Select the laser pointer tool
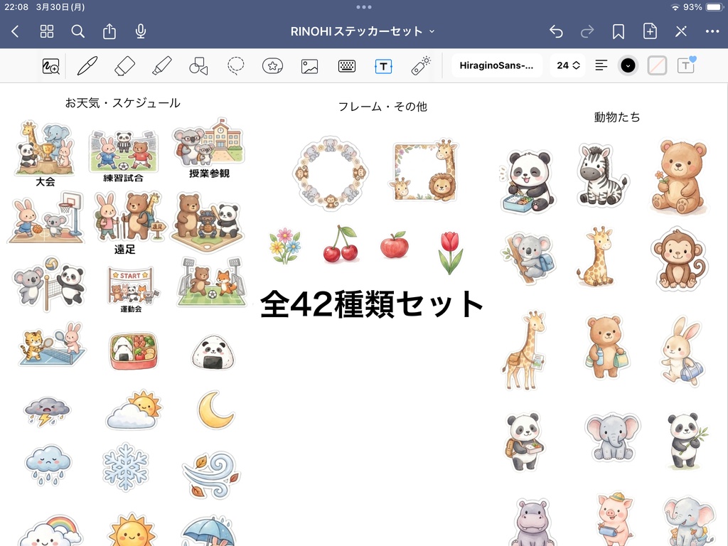The image size is (728, 546). (420, 65)
